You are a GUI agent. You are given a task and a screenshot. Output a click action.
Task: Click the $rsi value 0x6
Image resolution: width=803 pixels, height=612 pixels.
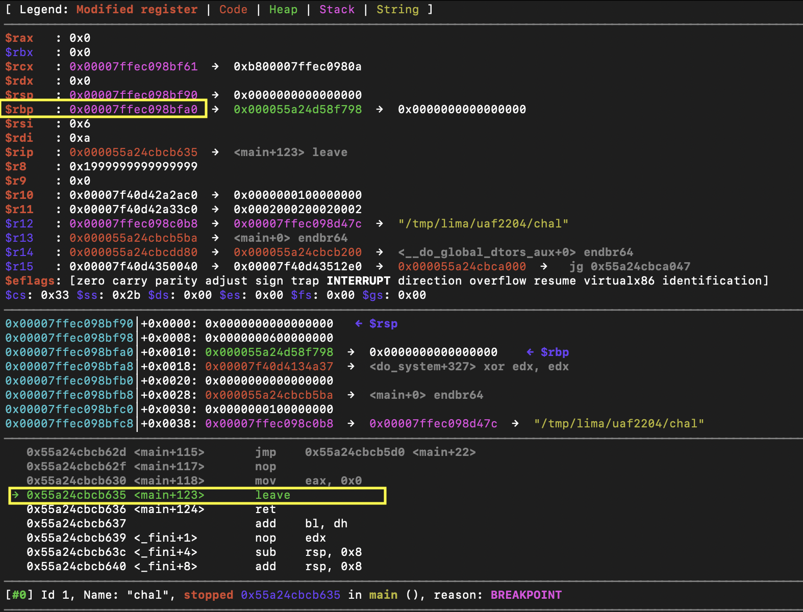coord(80,124)
